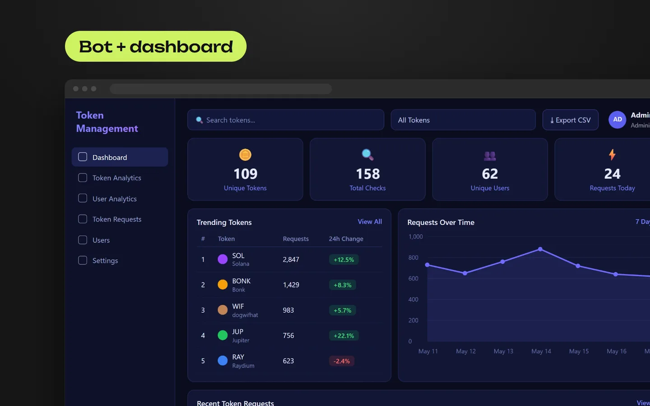Image resolution: width=650 pixels, height=406 pixels.
Task: Go to Dashboard in the sidebar
Action: click(x=120, y=157)
